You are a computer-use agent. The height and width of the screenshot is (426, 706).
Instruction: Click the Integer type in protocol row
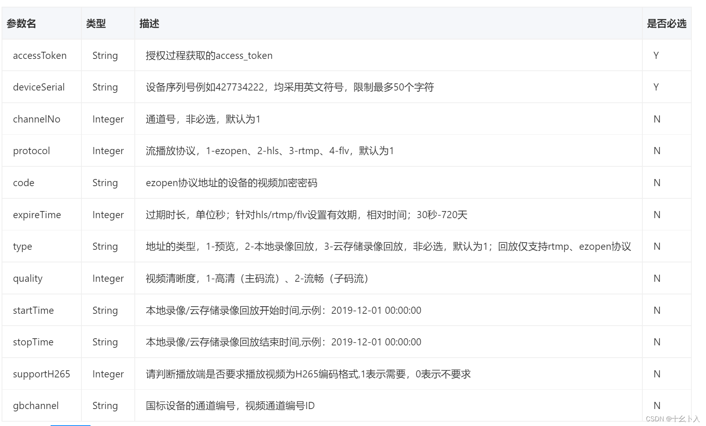click(x=108, y=151)
